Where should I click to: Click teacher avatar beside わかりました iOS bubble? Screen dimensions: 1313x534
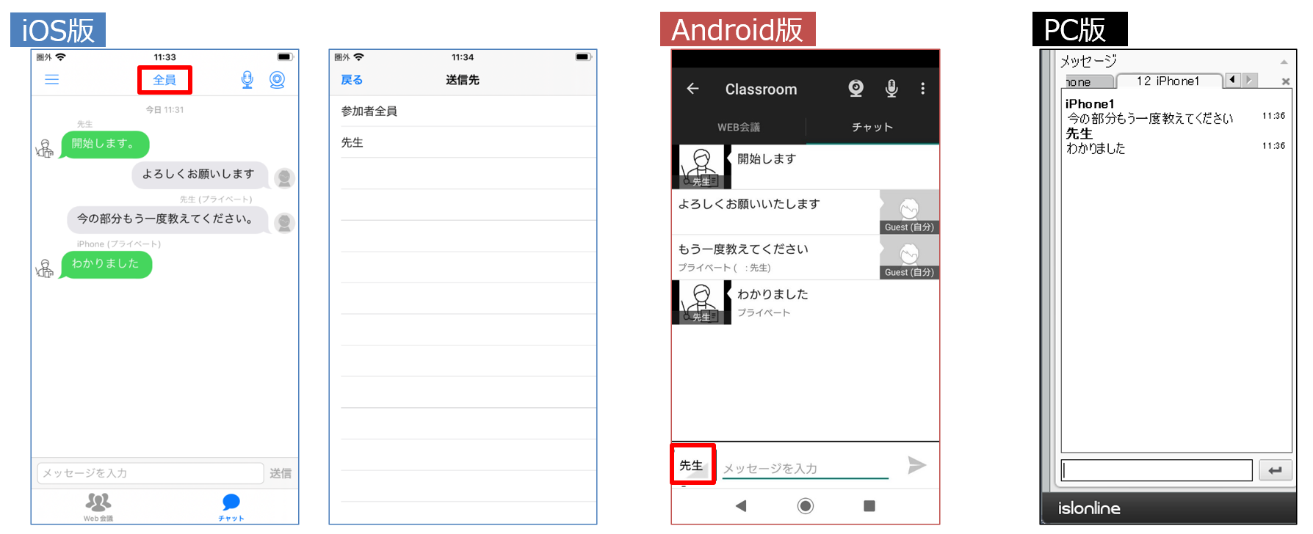(x=45, y=268)
